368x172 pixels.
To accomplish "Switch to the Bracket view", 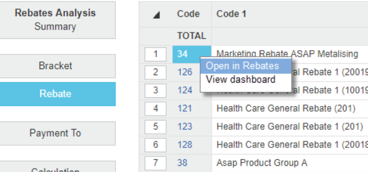I will coord(56,66).
